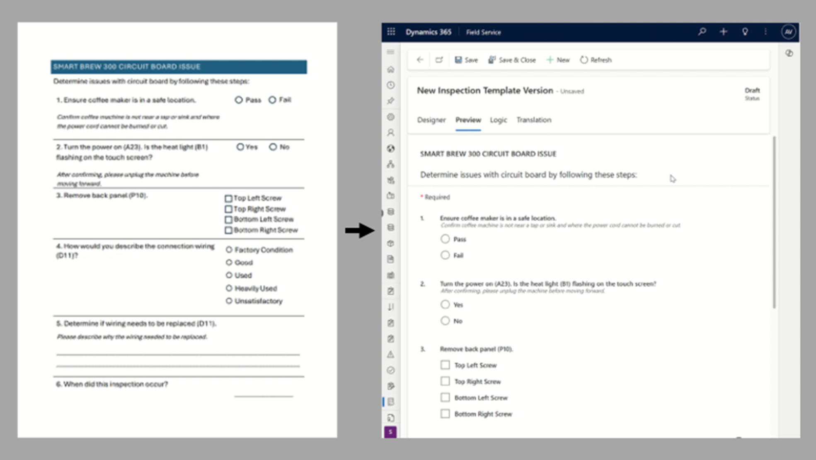Open Recent clock icon in sidebar
Image resolution: width=816 pixels, height=460 pixels.
[x=390, y=85]
